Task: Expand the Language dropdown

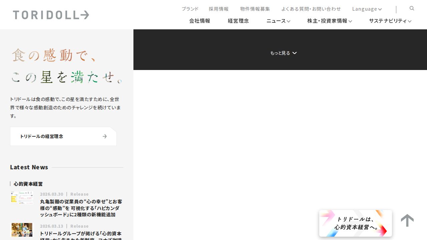Action: click(367, 9)
